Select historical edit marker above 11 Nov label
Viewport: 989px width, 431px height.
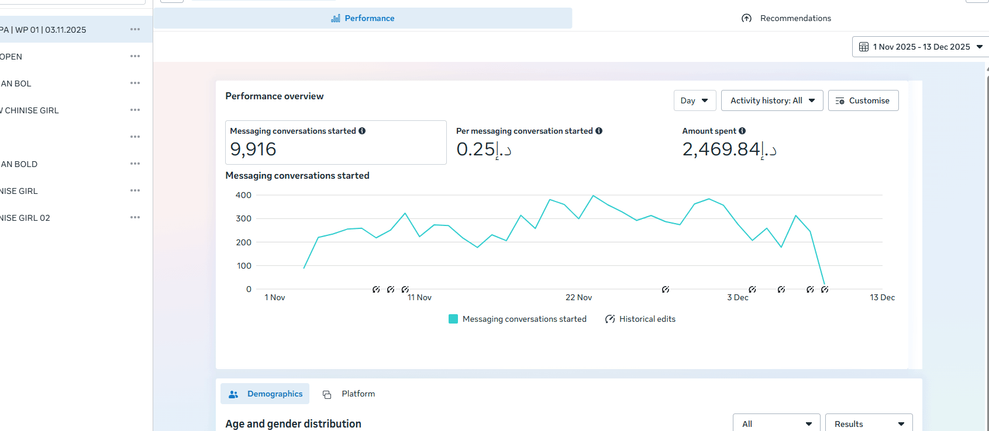tap(405, 289)
